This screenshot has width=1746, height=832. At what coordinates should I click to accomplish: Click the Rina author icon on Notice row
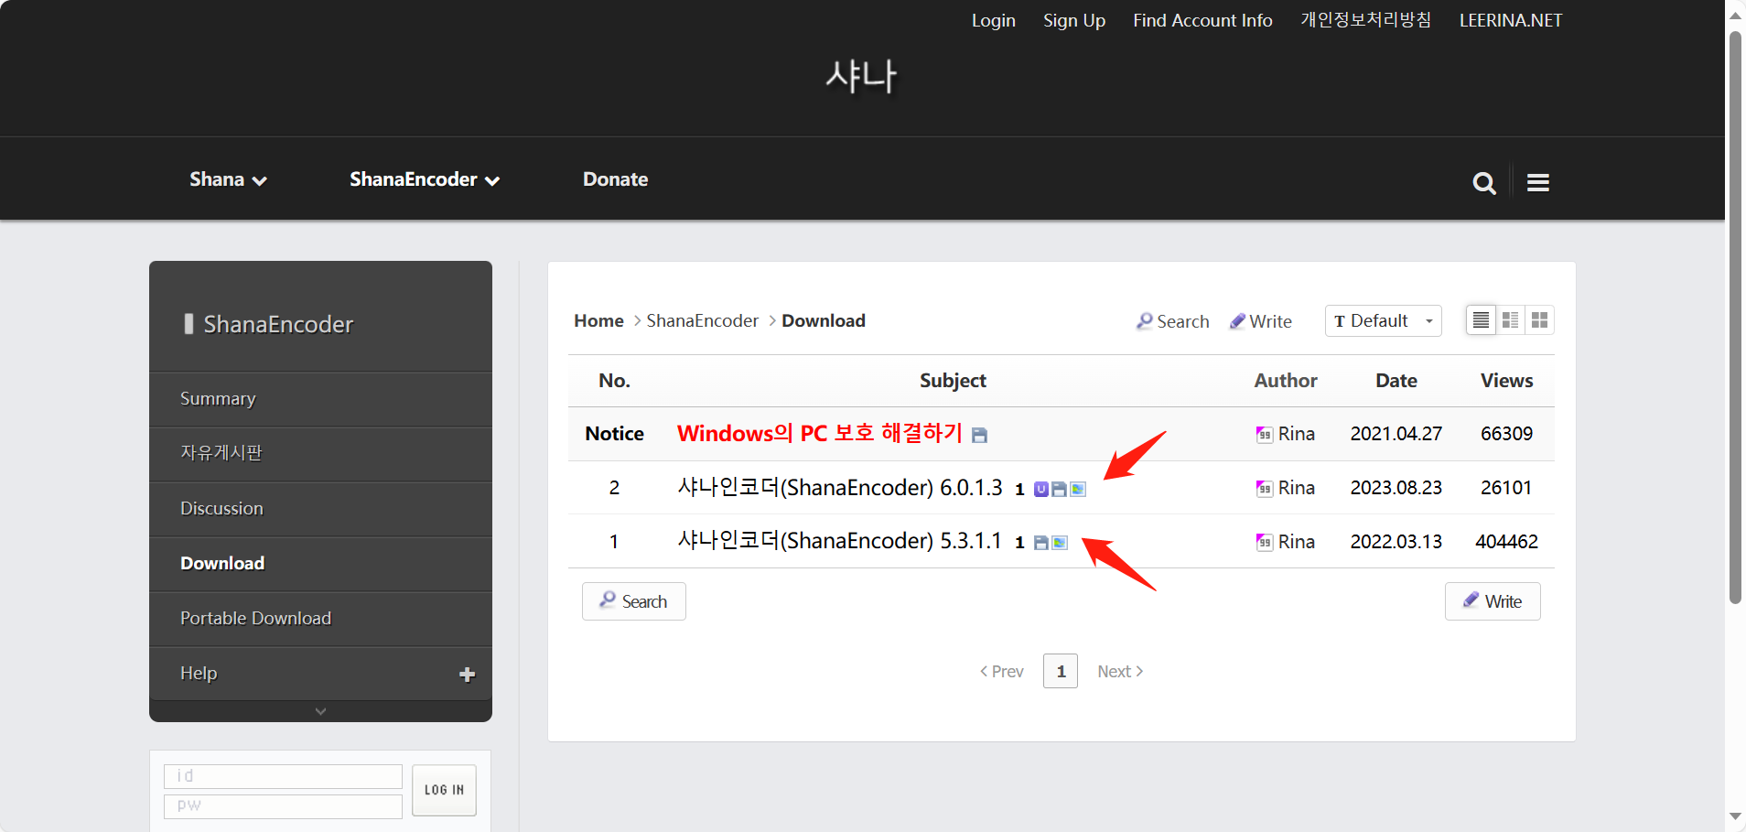[1264, 435]
